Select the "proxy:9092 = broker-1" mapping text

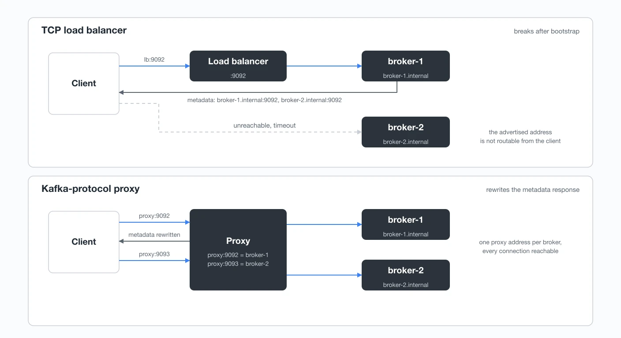pos(238,255)
